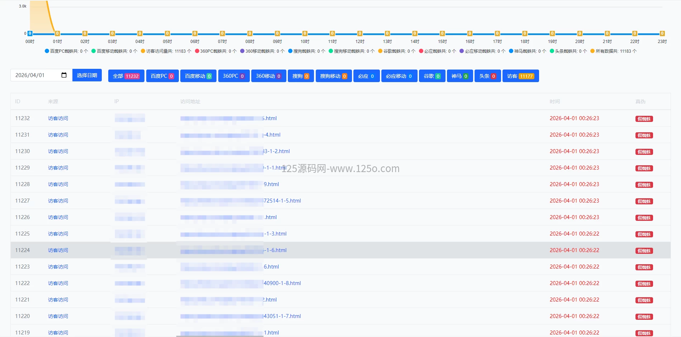Click the 12时 data point marker on chart
The width and height of the screenshot is (681, 337).
(x=360, y=33)
